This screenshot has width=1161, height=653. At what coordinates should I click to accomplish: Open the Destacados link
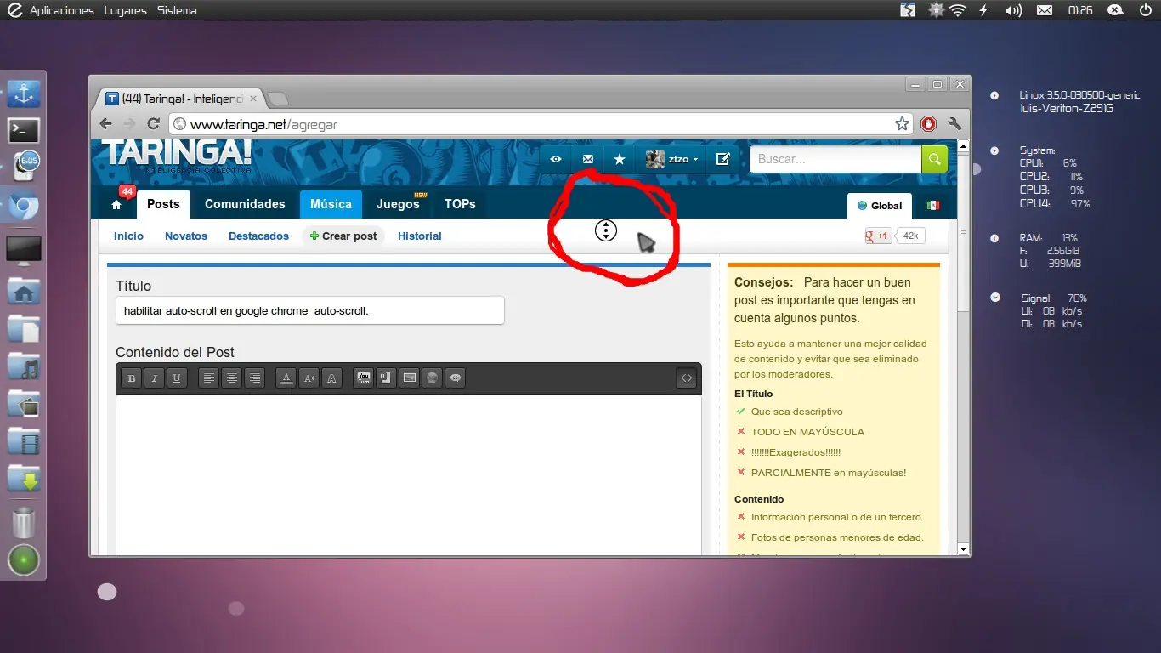(258, 236)
